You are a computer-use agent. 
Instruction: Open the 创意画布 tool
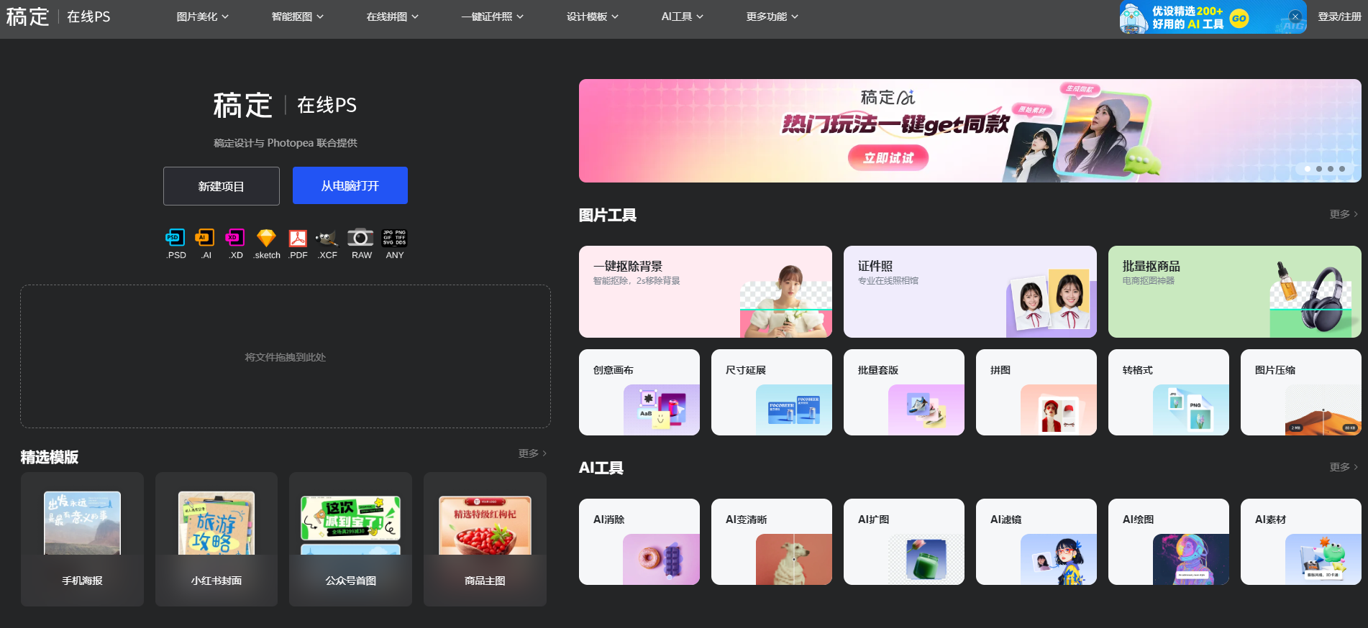click(639, 392)
